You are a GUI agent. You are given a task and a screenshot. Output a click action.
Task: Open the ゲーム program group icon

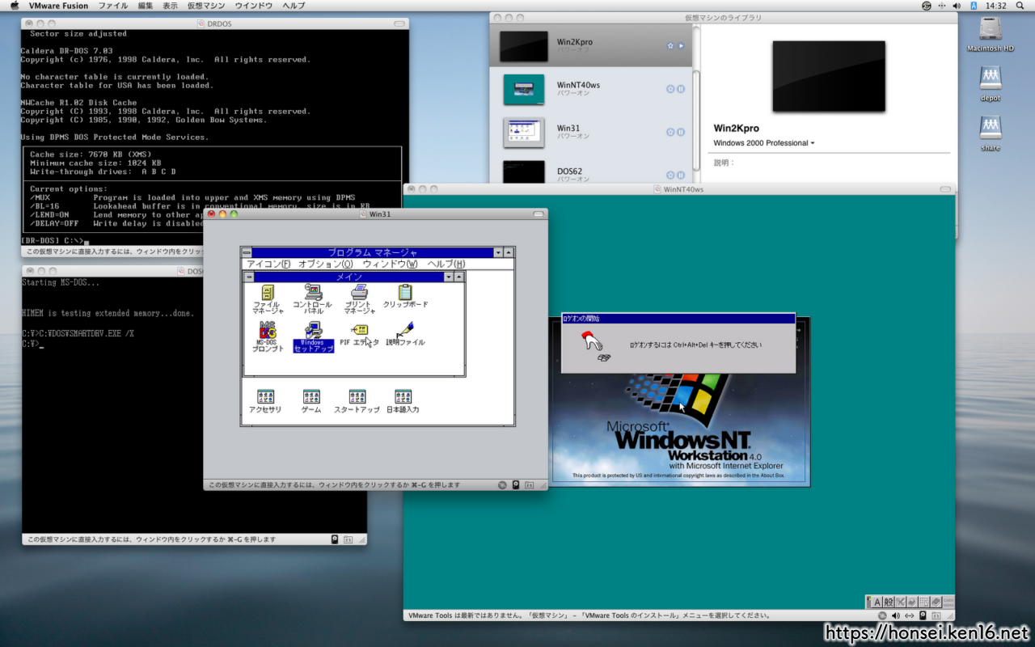tap(311, 396)
